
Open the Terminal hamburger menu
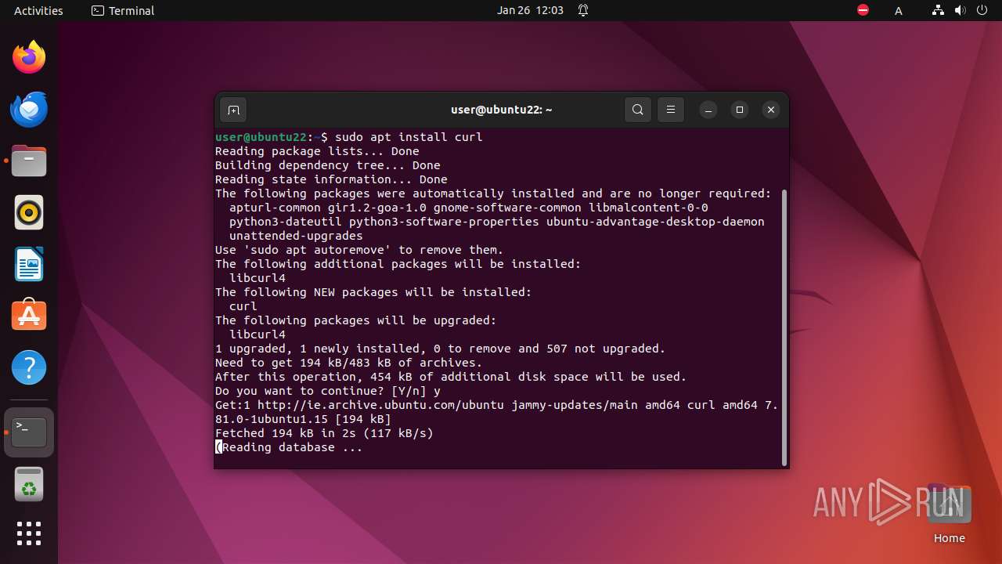pos(671,110)
